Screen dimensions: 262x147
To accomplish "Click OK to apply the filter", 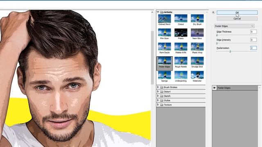I will click(237, 13).
